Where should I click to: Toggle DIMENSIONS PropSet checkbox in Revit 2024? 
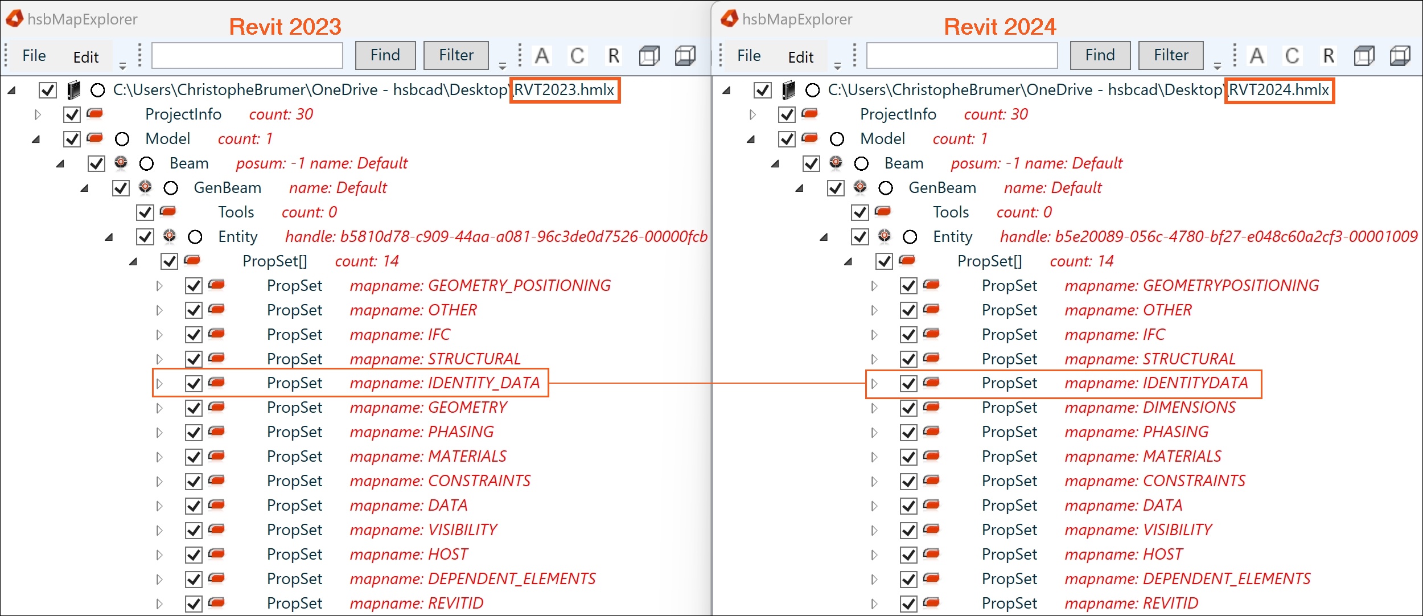908,408
